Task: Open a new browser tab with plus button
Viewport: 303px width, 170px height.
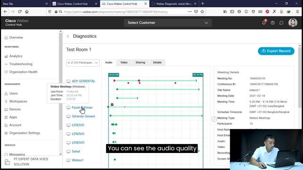Action: [x=203, y=3]
